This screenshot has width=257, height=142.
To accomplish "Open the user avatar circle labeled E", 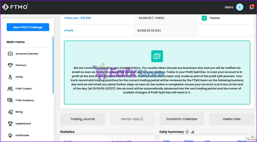I will [x=240, y=7].
